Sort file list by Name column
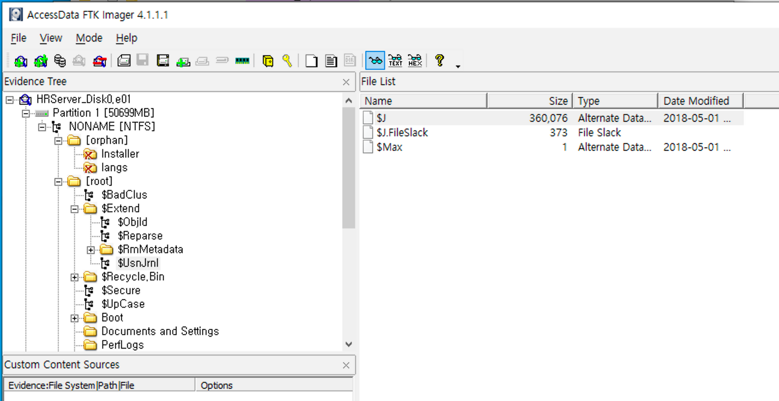Screen dimensions: 779x401 (424, 101)
